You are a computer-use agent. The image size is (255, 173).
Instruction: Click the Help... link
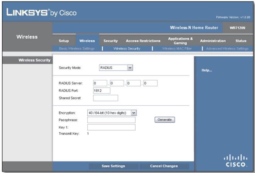pyautogui.click(x=207, y=70)
